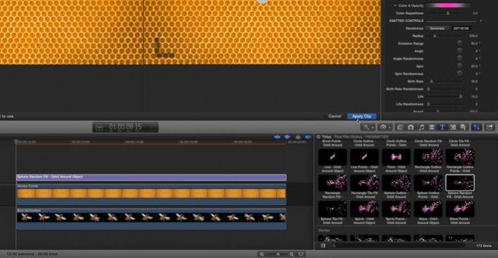Select the Sphere Random Fill title clip
Image resolution: width=498 pixels, height=258 pixels.
pos(151,177)
